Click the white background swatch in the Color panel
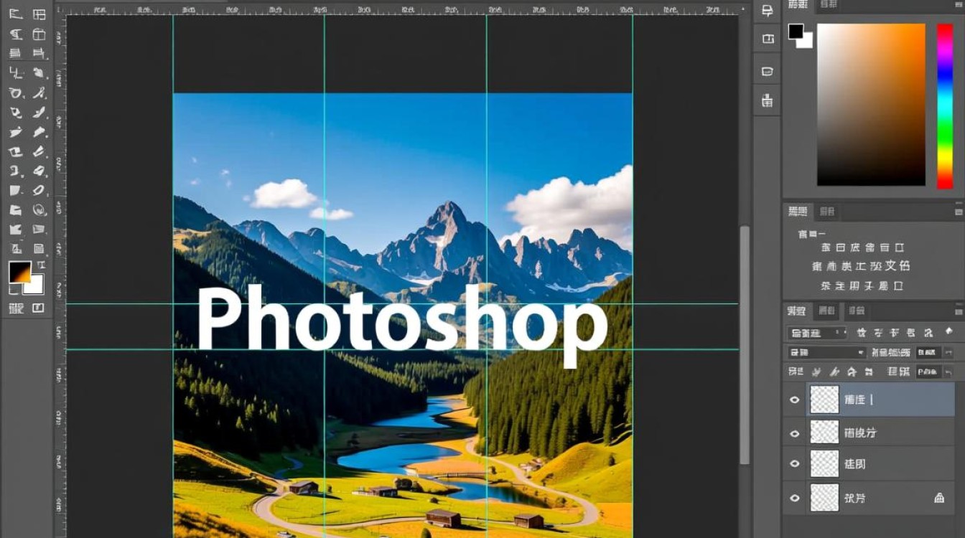The width and height of the screenshot is (965, 538). (x=806, y=41)
